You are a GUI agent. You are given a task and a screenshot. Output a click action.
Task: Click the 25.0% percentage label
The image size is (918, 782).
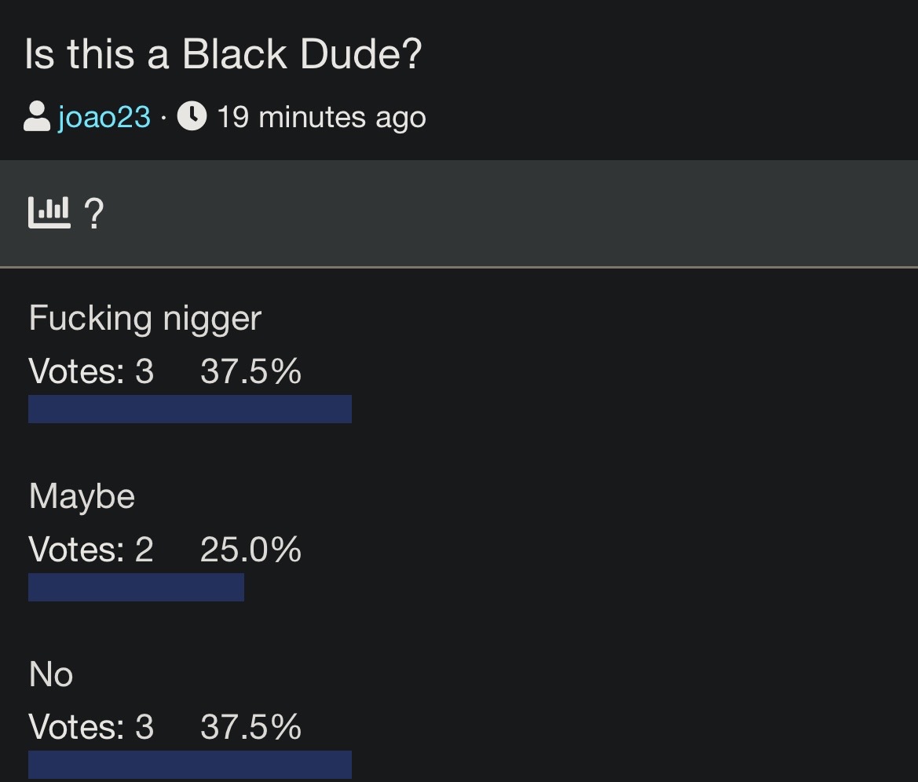[x=251, y=550]
